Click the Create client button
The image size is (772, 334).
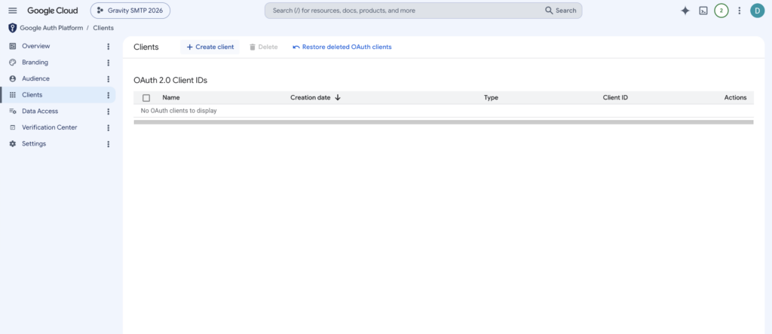(x=210, y=47)
